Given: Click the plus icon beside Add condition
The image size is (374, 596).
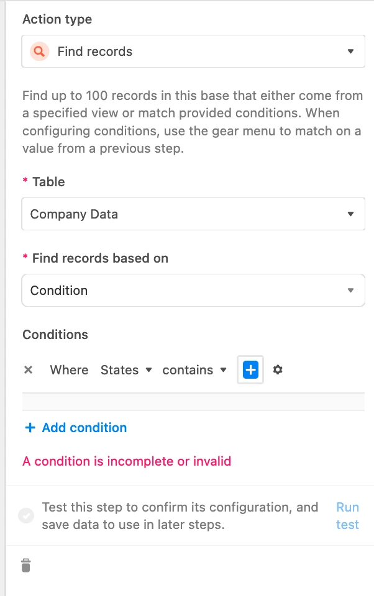Looking at the screenshot, I should point(30,428).
